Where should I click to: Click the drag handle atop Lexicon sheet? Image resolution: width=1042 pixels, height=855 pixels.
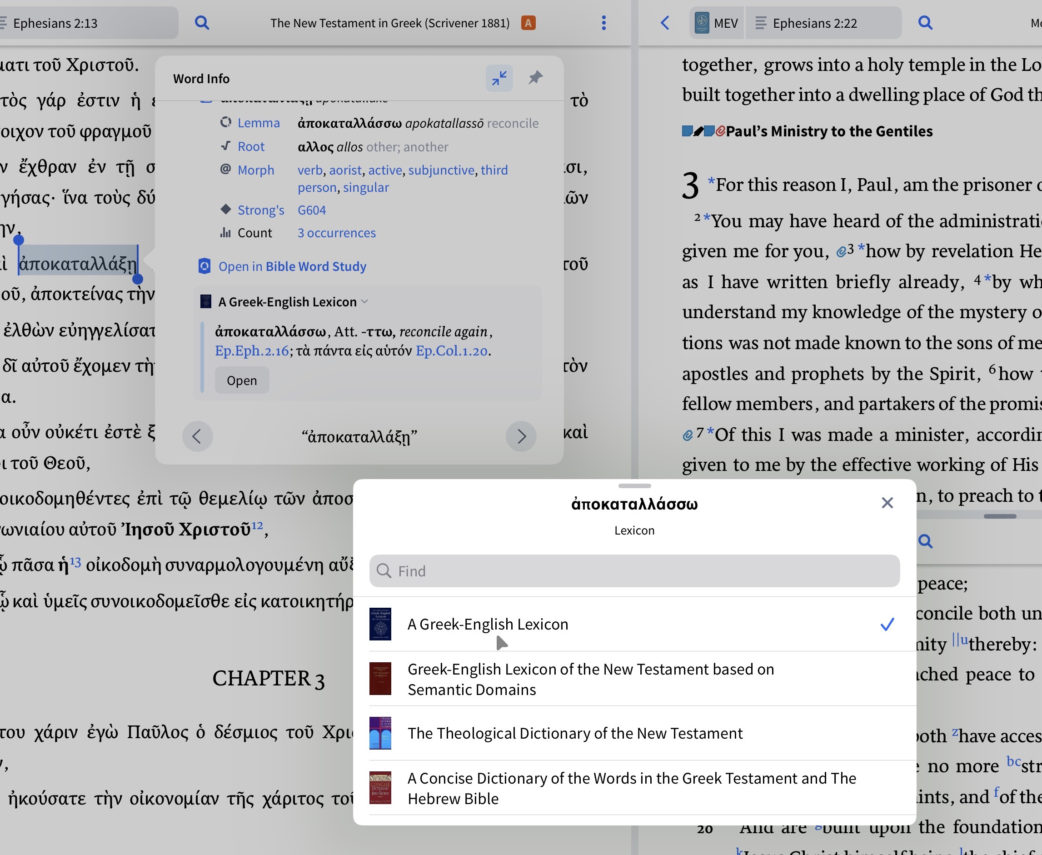634,486
